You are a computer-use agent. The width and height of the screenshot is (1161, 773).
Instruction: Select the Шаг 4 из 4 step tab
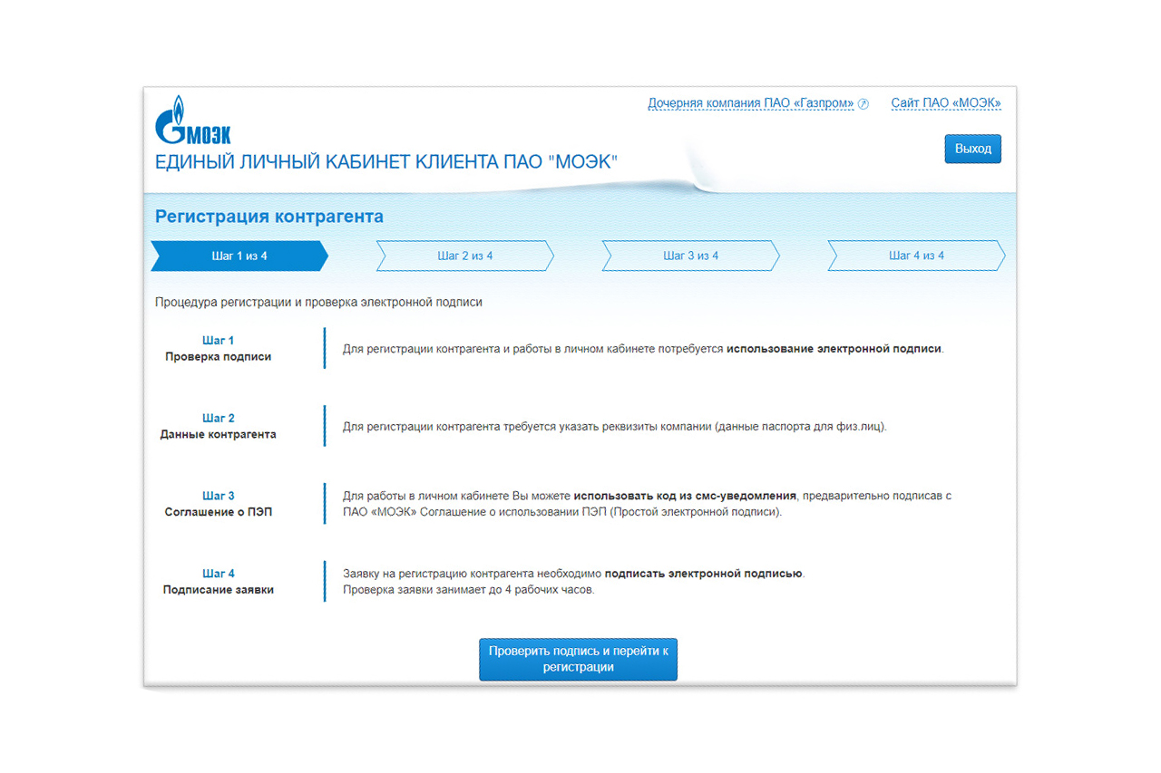click(916, 256)
